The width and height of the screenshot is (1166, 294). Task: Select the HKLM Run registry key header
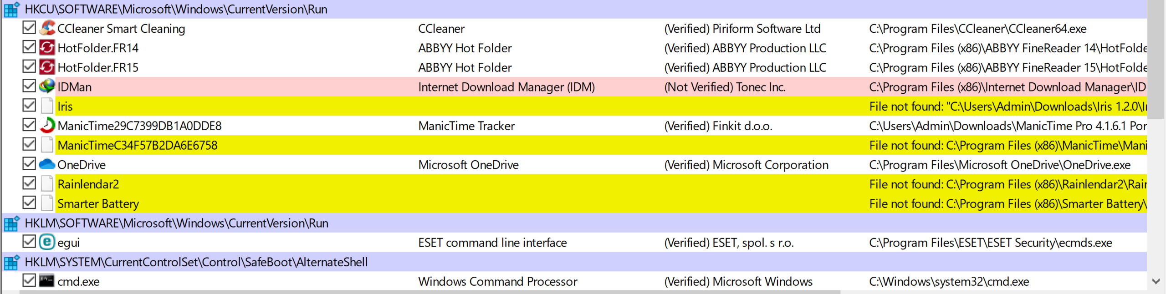click(574, 223)
